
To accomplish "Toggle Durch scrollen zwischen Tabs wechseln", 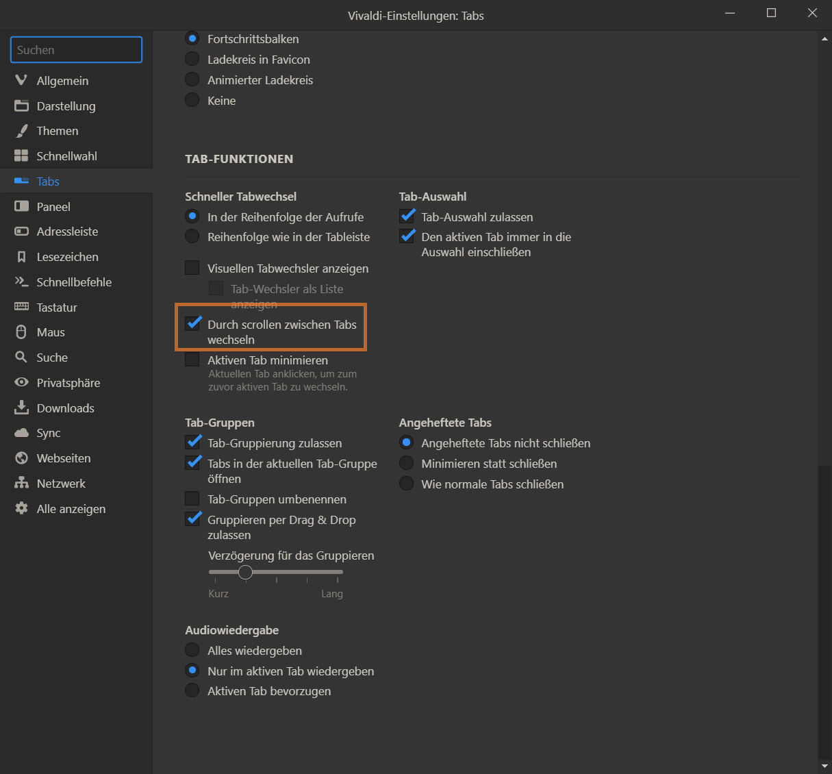I will click(x=192, y=323).
